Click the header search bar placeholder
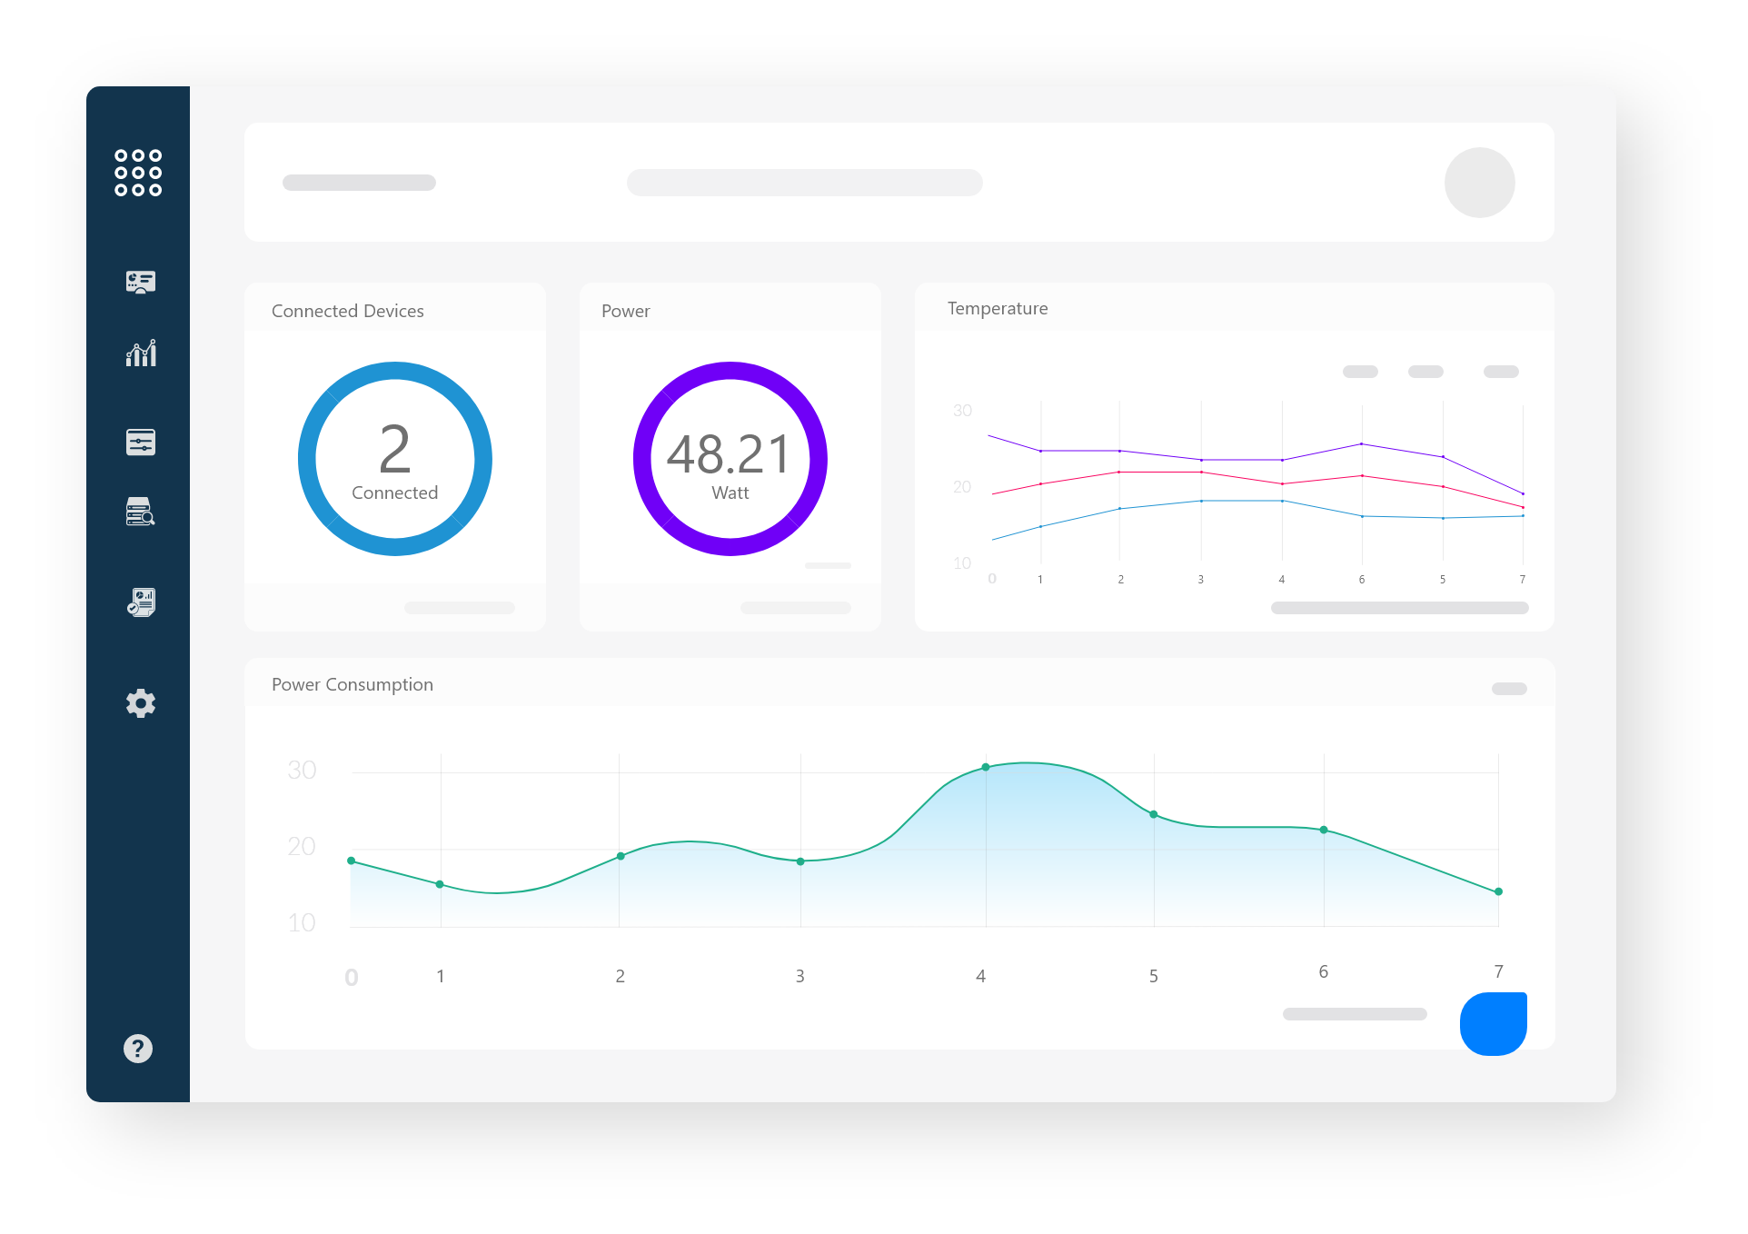1748x1234 pixels. click(804, 183)
